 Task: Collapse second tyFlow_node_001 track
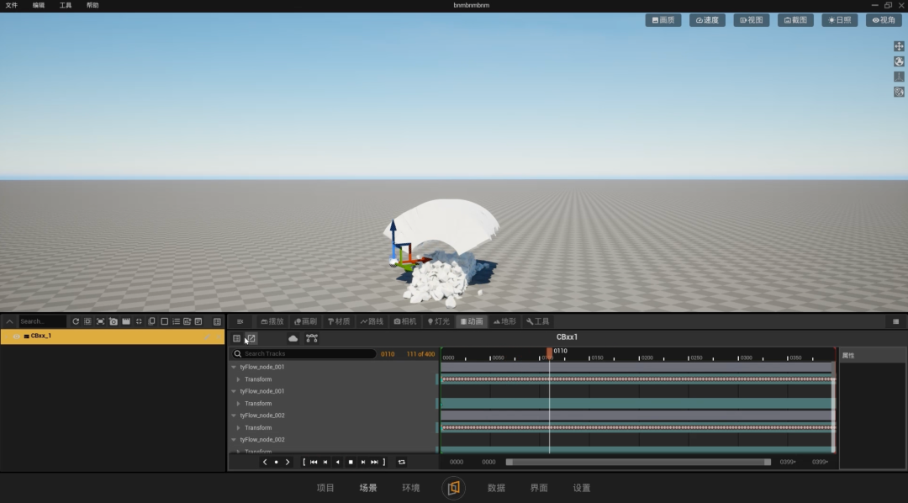click(x=234, y=391)
